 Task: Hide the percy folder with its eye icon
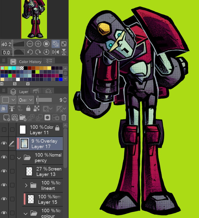click(4, 157)
